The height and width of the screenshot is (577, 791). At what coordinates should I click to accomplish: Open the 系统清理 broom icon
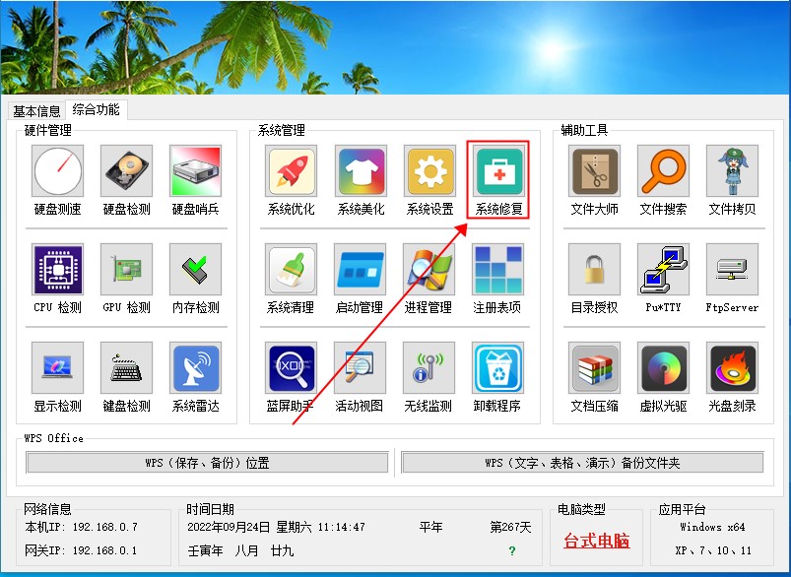[x=292, y=270]
